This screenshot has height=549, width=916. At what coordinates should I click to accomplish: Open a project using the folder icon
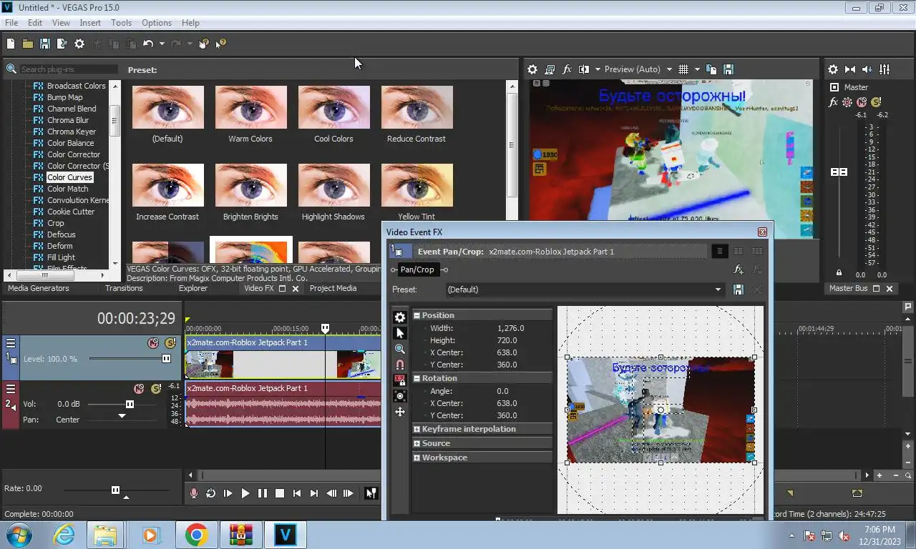27,44
